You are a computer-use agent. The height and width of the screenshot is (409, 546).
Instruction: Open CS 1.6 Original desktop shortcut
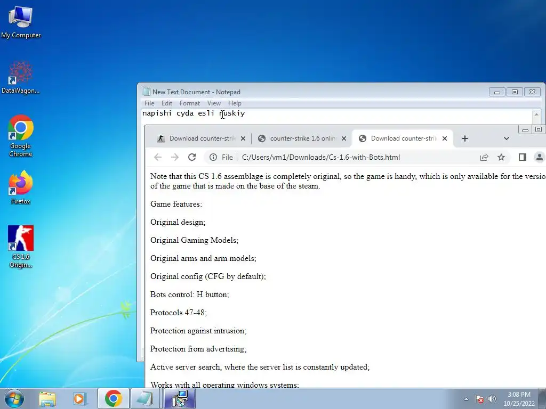pyautogui.click(x=21, y=246)
